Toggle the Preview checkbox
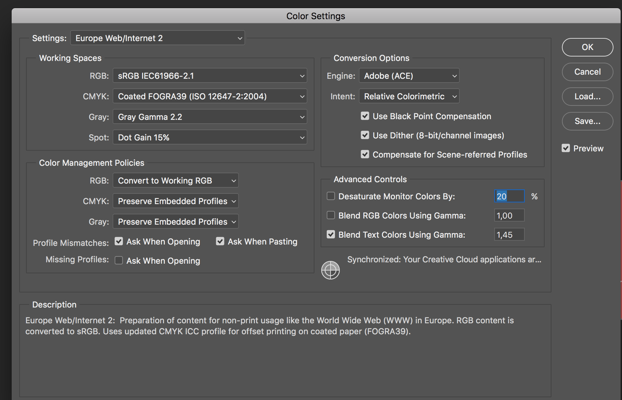The image size is (622, 400). pyautogui.click(x=565, y=148)
